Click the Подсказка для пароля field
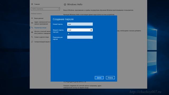Viewport: 169px width, 95px height. 80,37
